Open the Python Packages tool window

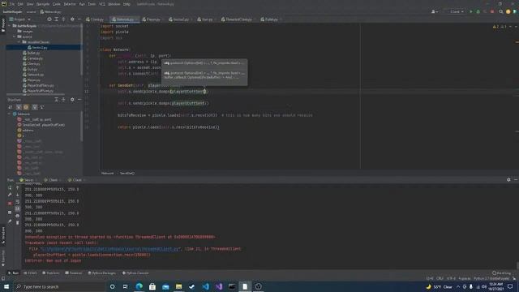(102, 273)
